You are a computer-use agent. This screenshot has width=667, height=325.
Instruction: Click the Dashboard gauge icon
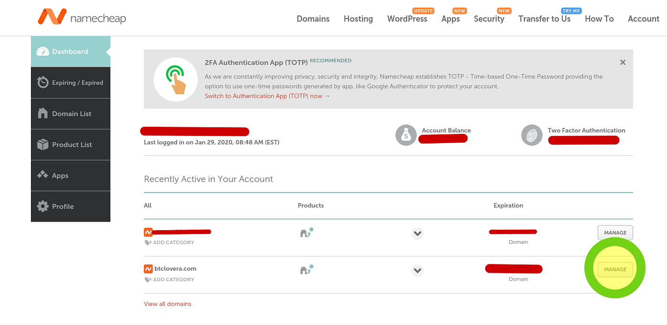coord(43,51)
